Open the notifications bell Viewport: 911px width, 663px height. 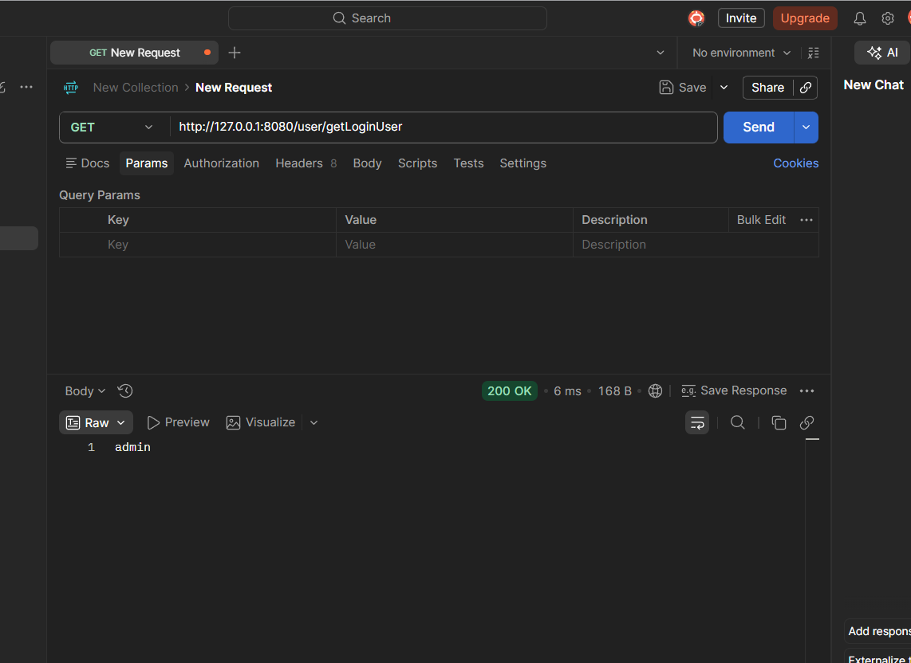pyautogui.click(x=859, y=18)
